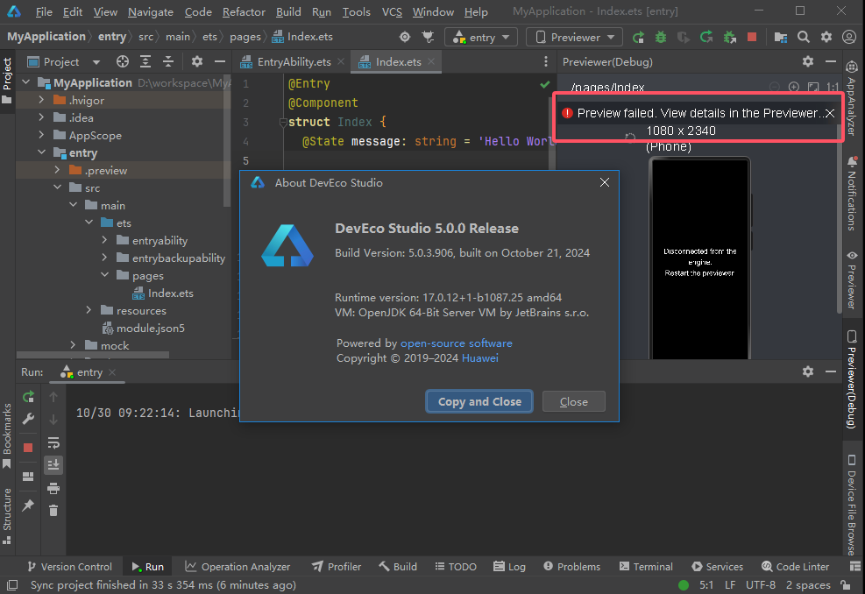Expand the mock folder
Viewport: 865px width, 594px height.
pos(73,345)
